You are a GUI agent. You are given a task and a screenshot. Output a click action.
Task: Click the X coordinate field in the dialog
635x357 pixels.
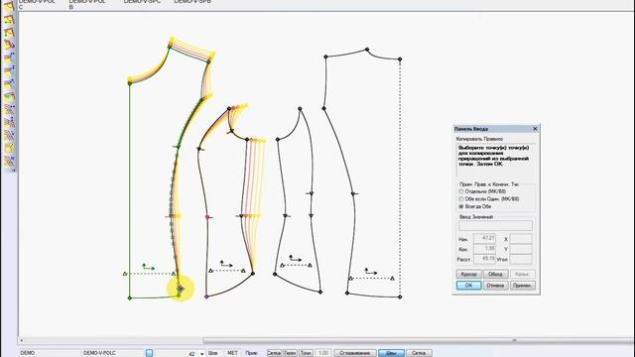click(521, 239)
